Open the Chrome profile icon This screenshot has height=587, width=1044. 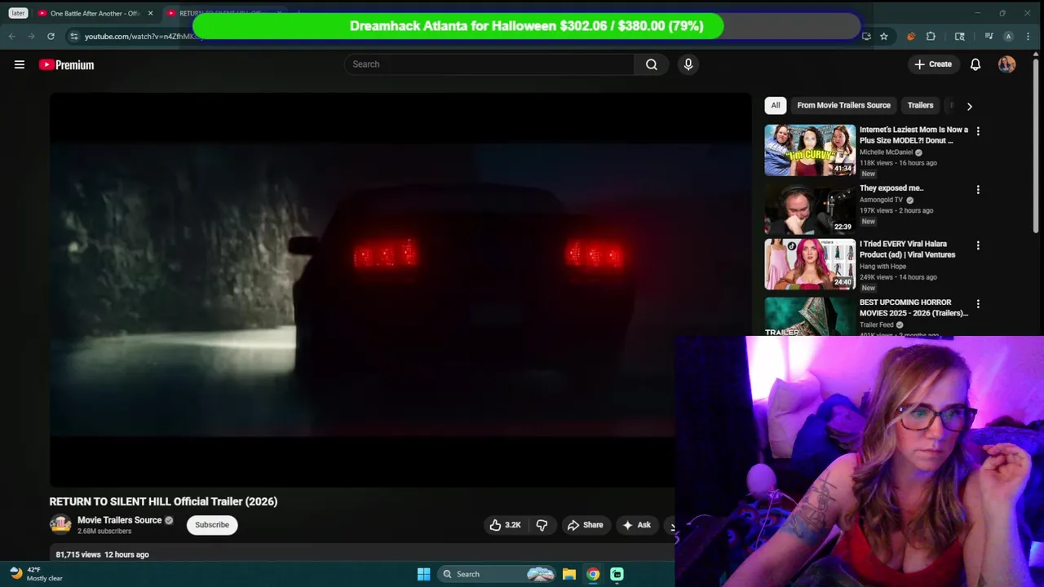tap(1008, 36)
